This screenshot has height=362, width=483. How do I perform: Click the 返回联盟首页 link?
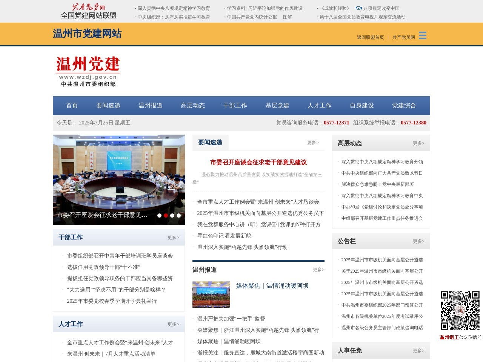pos(369,37)
